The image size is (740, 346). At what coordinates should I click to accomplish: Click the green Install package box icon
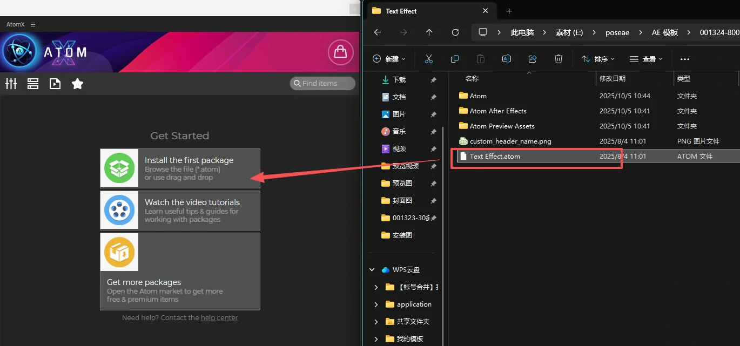point(119,168)
